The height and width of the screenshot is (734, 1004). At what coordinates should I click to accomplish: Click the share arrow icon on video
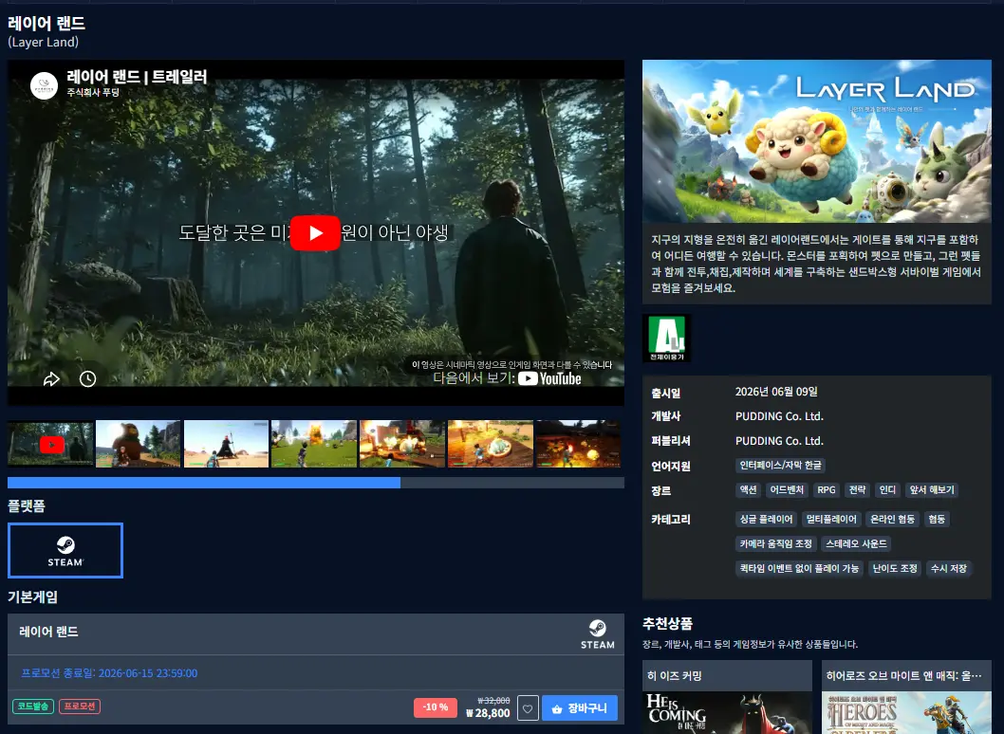click(x=51, y=378)
